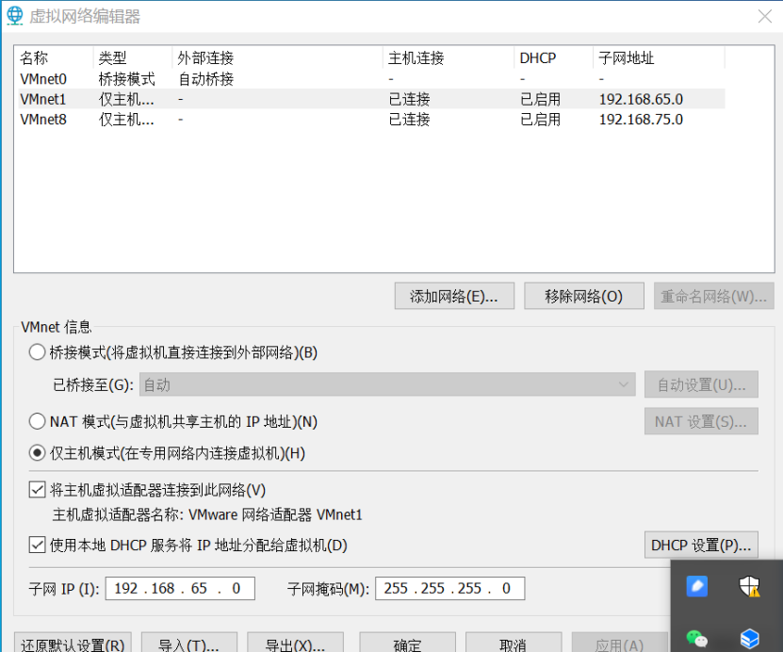Click the 子网 IP third octet 65

[199, 588]
